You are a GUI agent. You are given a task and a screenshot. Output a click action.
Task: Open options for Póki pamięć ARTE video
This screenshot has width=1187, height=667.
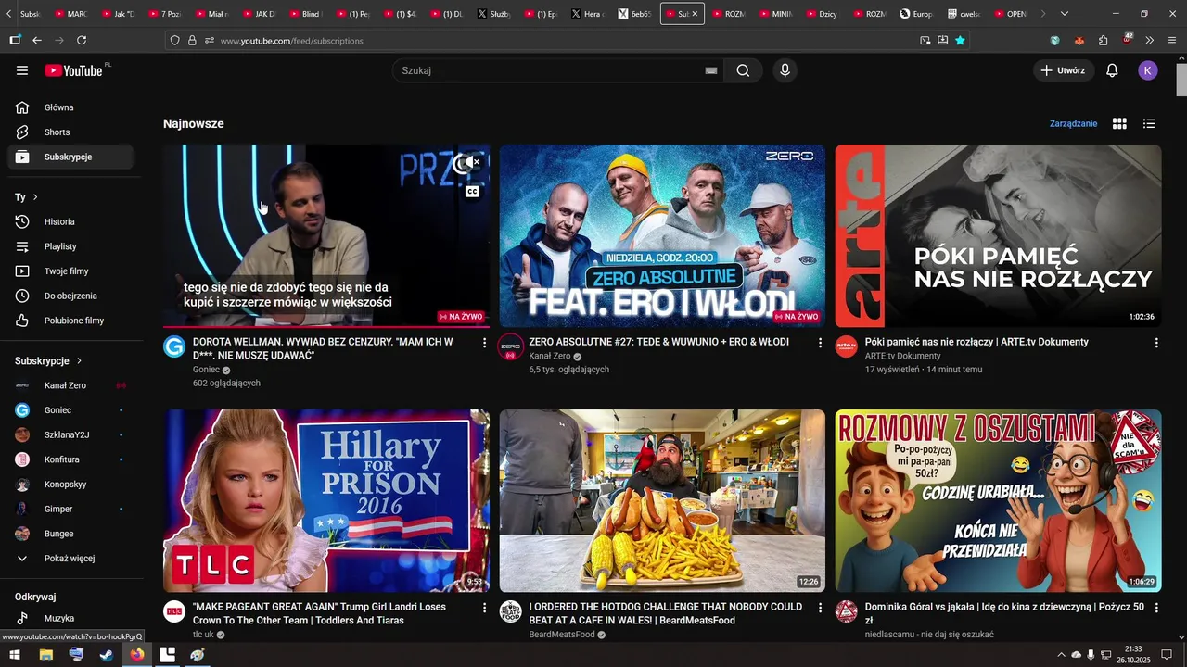click(1155, 343)
